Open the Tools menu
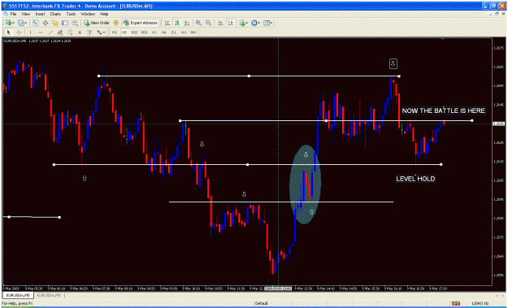Image resolution: width=508 pixels, height=308 pixels. click(71, 14)
